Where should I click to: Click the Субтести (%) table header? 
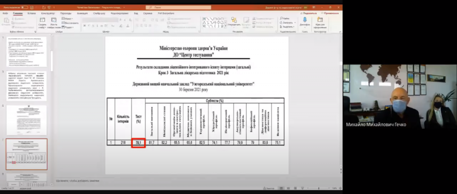pyautogui.click(x=215, y=100)
